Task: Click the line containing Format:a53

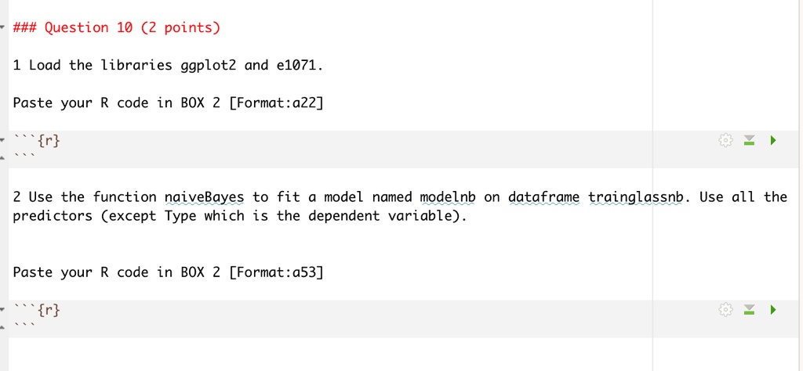Action: click(168, 272)
